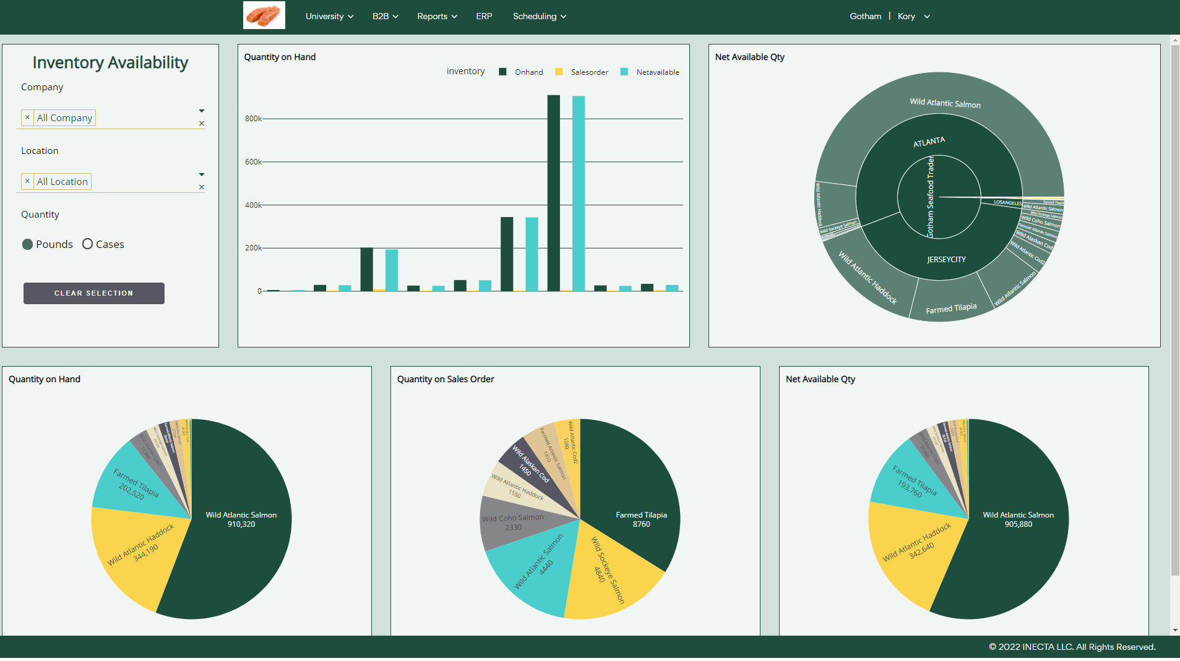Remove the All Location tag

point(27,181)
